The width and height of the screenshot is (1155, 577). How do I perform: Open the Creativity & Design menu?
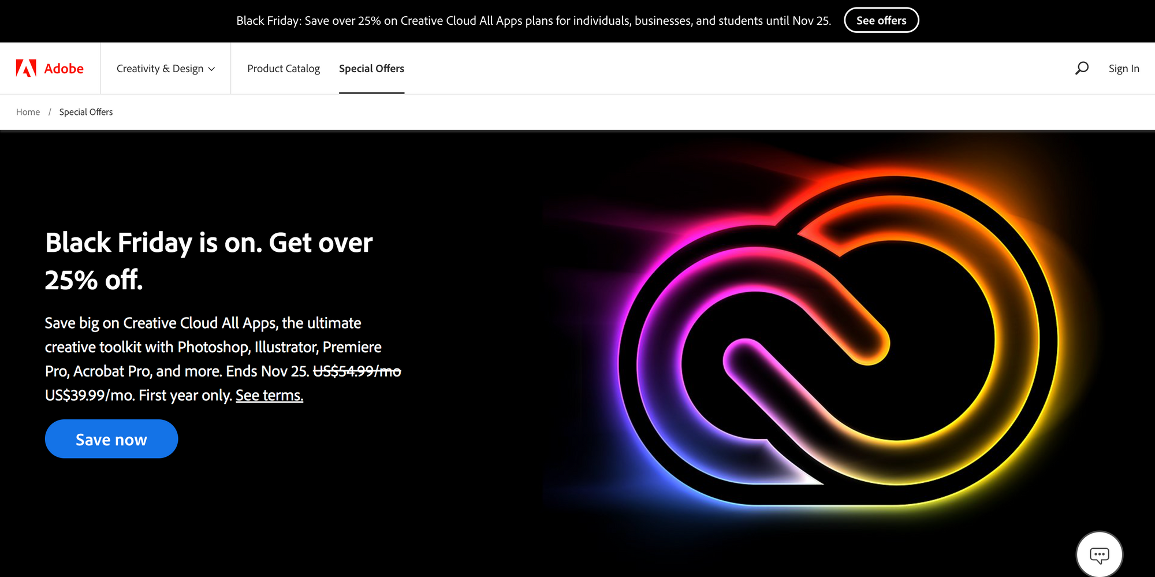160,69
